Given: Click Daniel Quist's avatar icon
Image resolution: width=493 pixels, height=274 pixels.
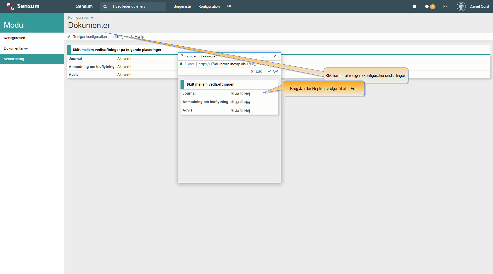Looking at the screenshot, I should (461, 6).
